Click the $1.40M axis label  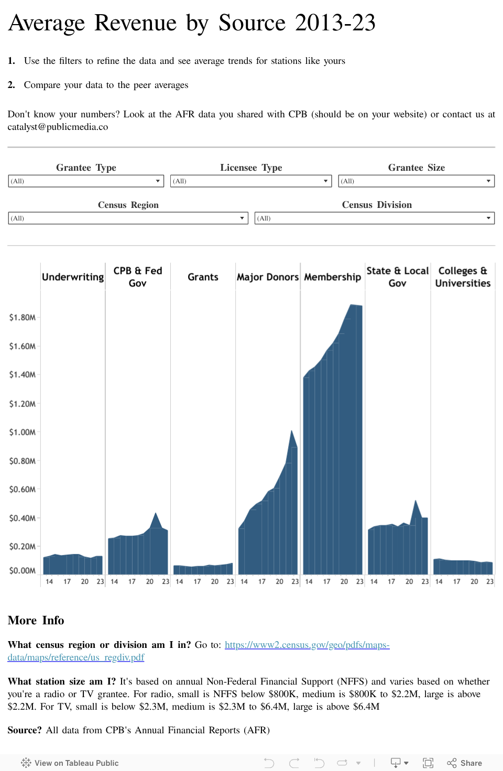22,375
